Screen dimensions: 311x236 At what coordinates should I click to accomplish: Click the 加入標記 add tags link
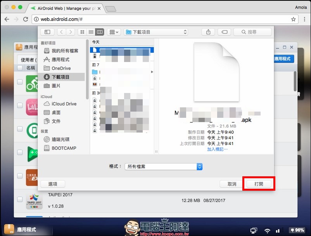click(217, 149)
